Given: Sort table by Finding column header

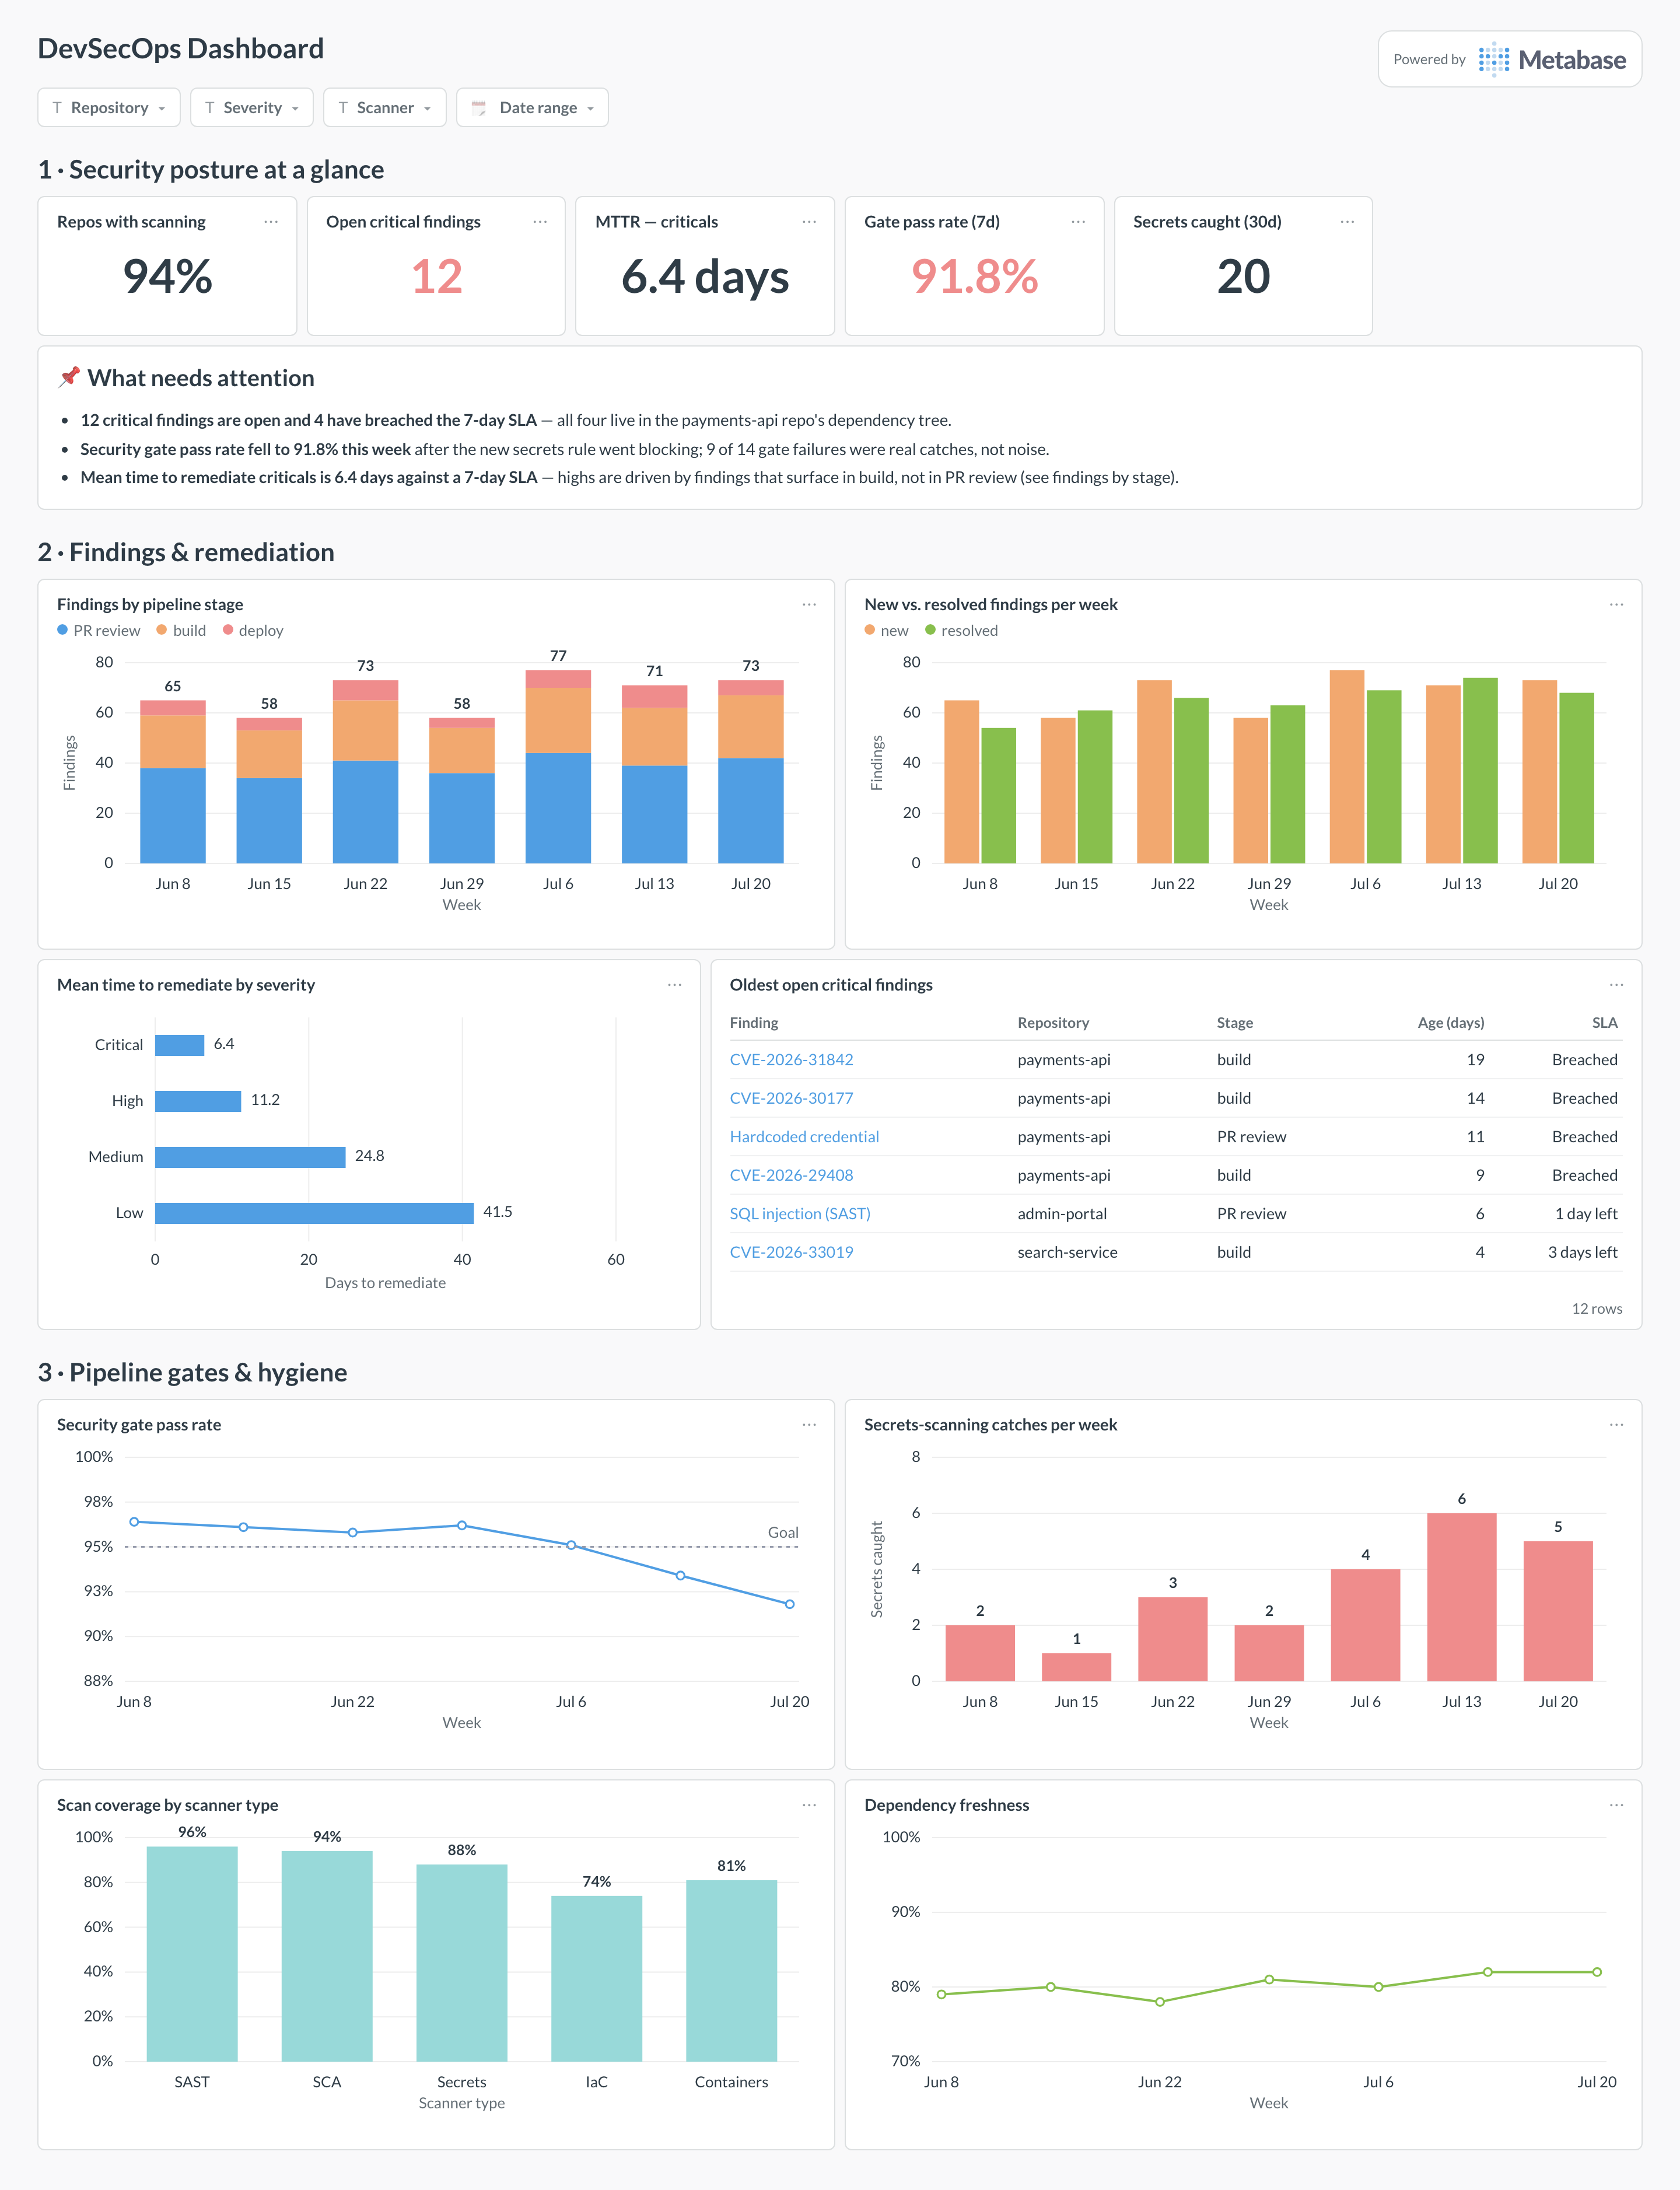Looking at the screenshot, I should (754, 1023).
